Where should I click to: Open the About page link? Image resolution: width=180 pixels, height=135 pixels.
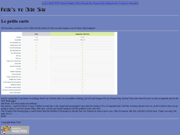pos(63,3)
